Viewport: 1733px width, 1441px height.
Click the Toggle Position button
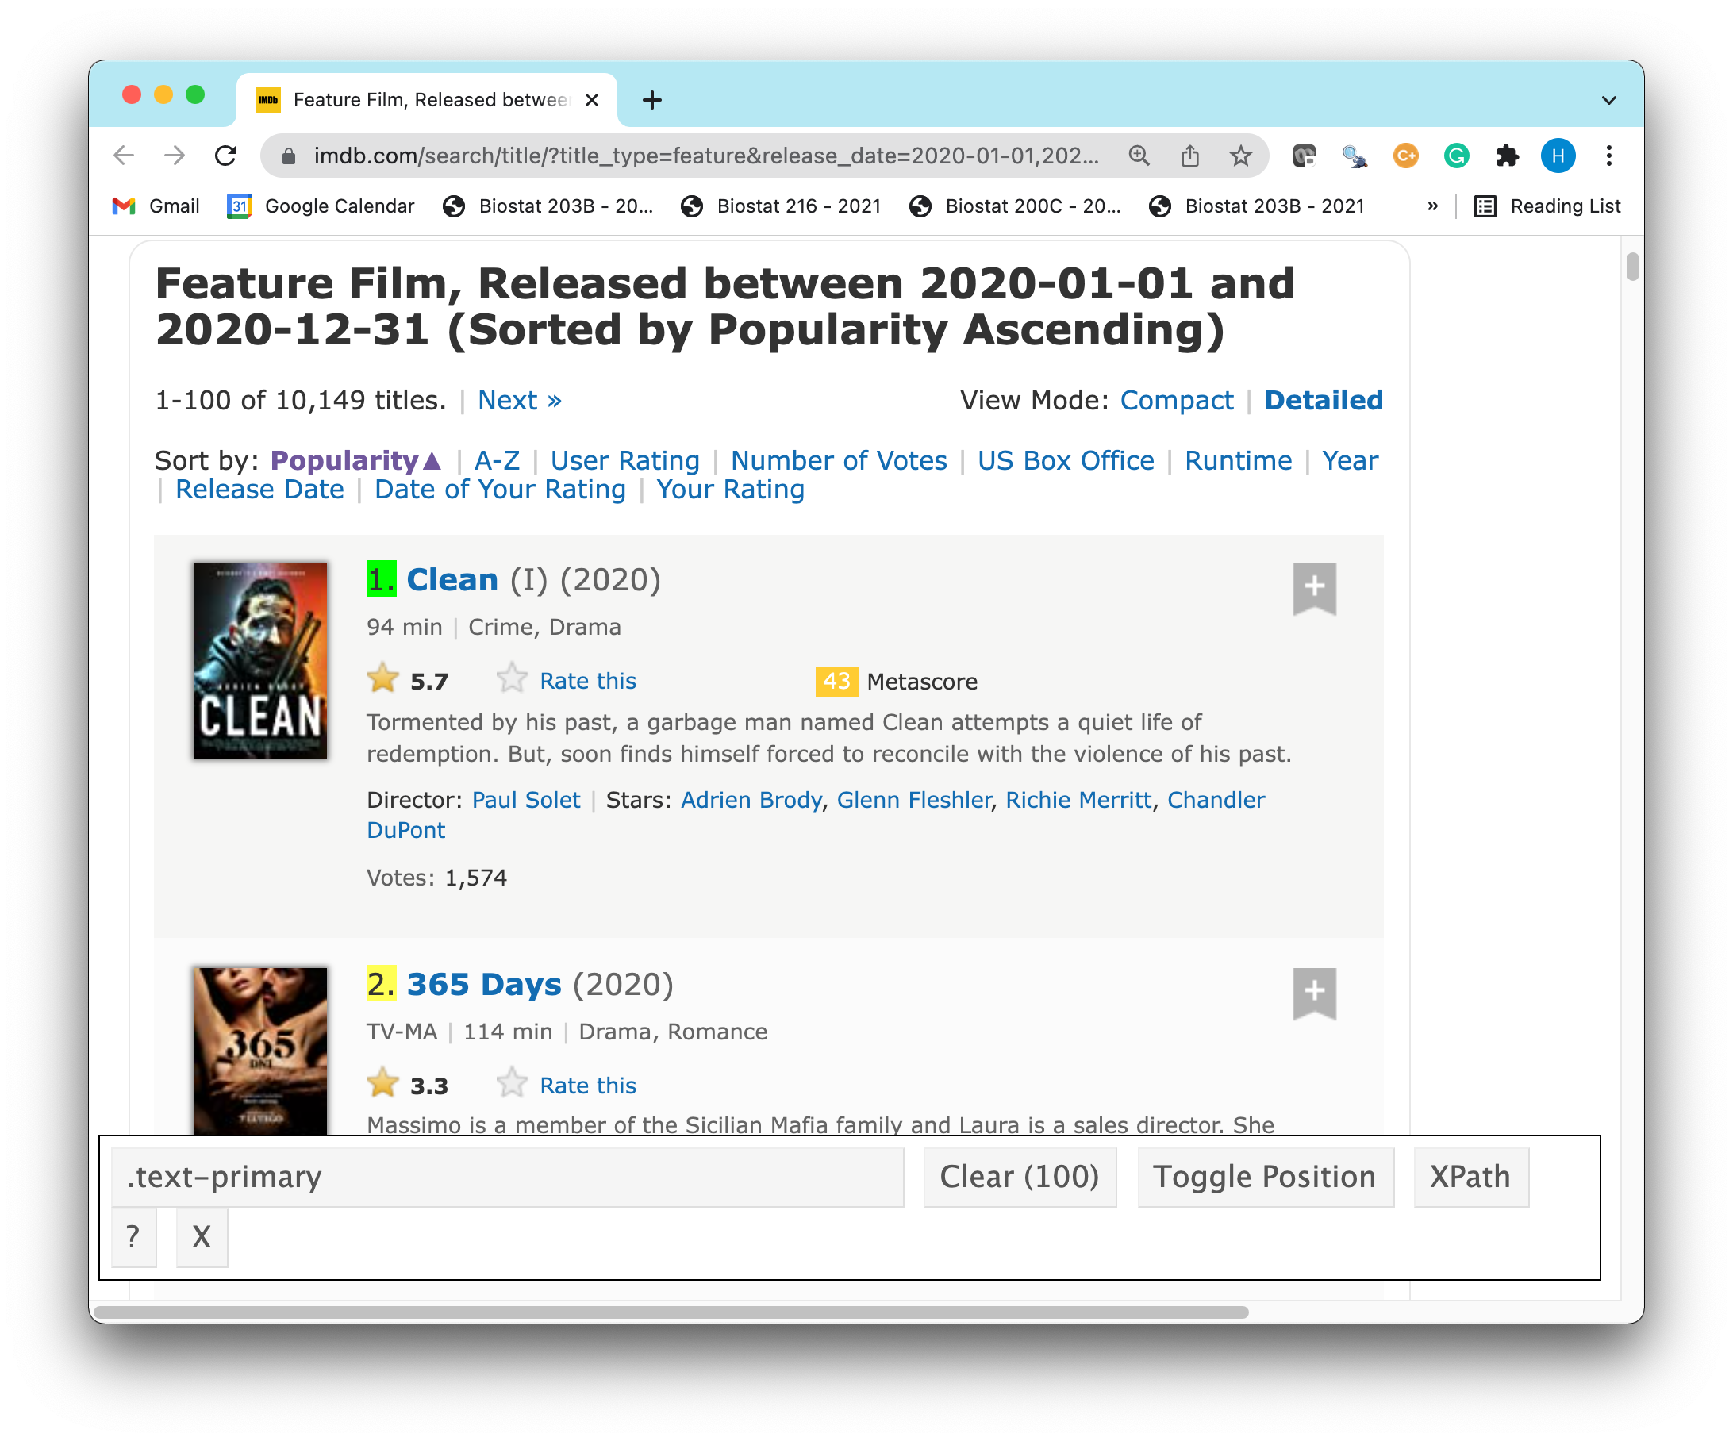tap(1264, 1176)
